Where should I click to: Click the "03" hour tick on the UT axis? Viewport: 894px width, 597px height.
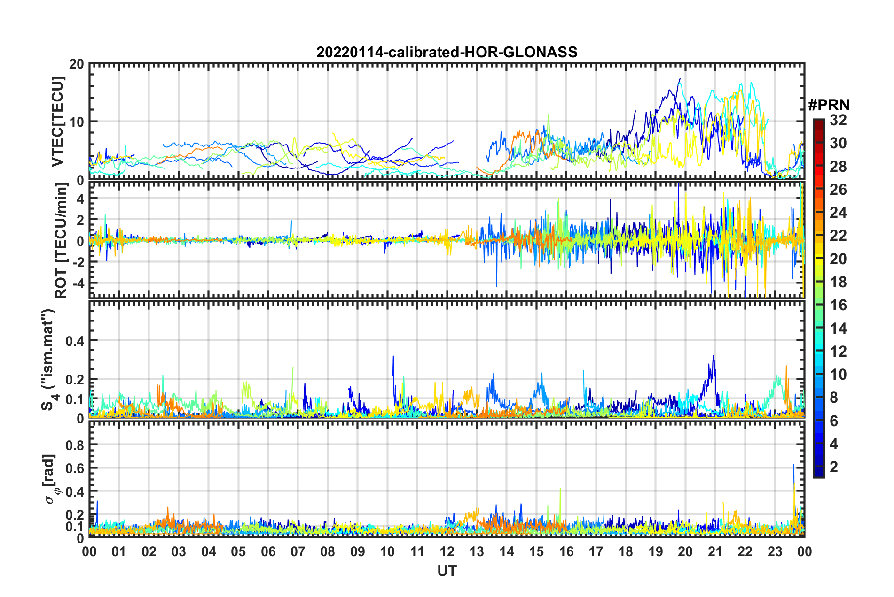(179, 551)
